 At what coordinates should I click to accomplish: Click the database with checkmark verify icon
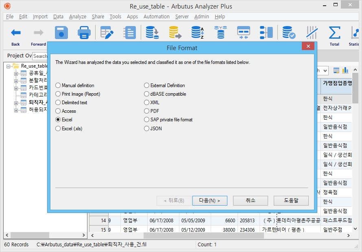[289, 33]
